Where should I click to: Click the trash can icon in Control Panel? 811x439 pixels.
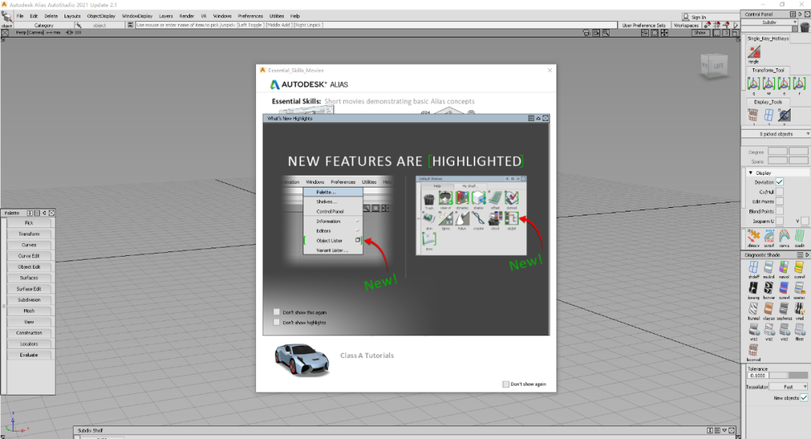point(804,26)
